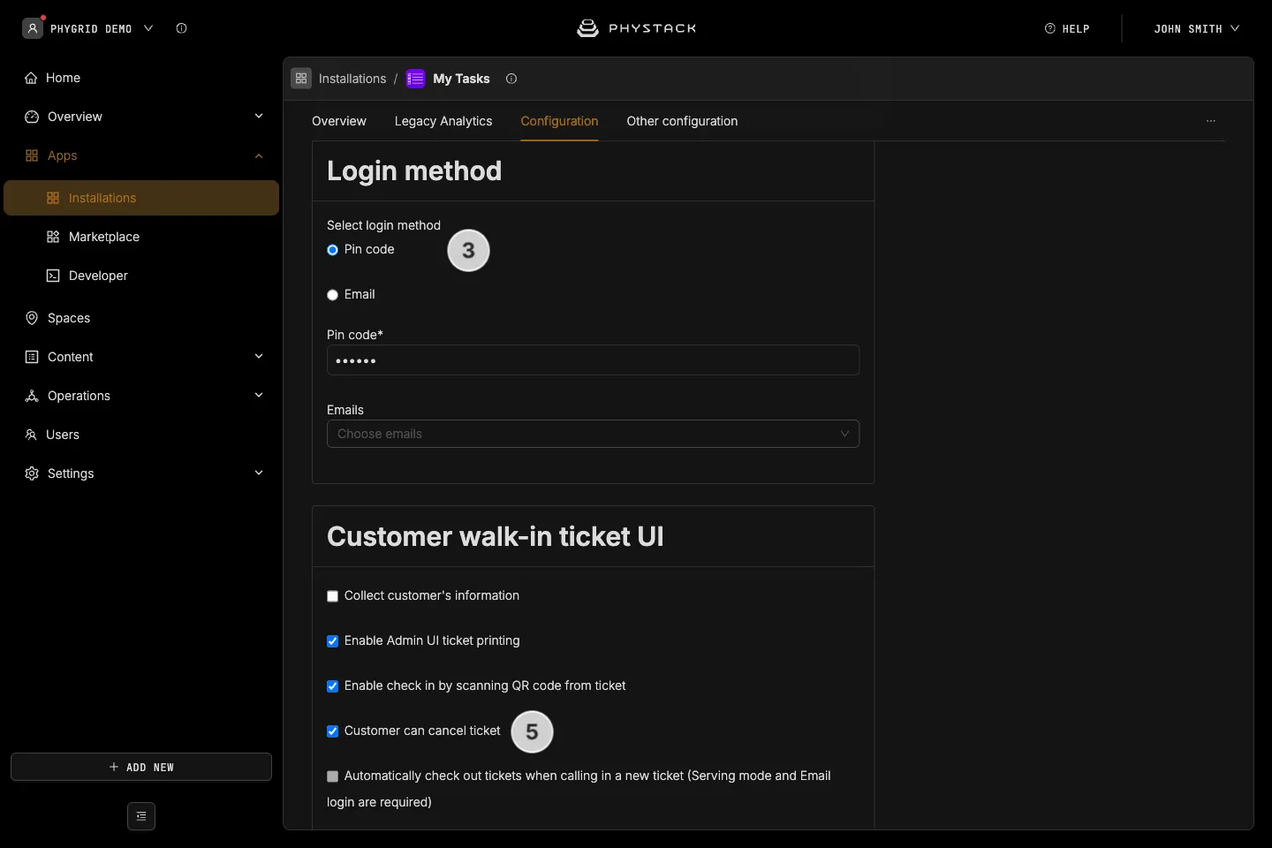Click the Marketplace icon in sidebar
Viewport: 1272px width, 848px height.
[x=53, y=237]
